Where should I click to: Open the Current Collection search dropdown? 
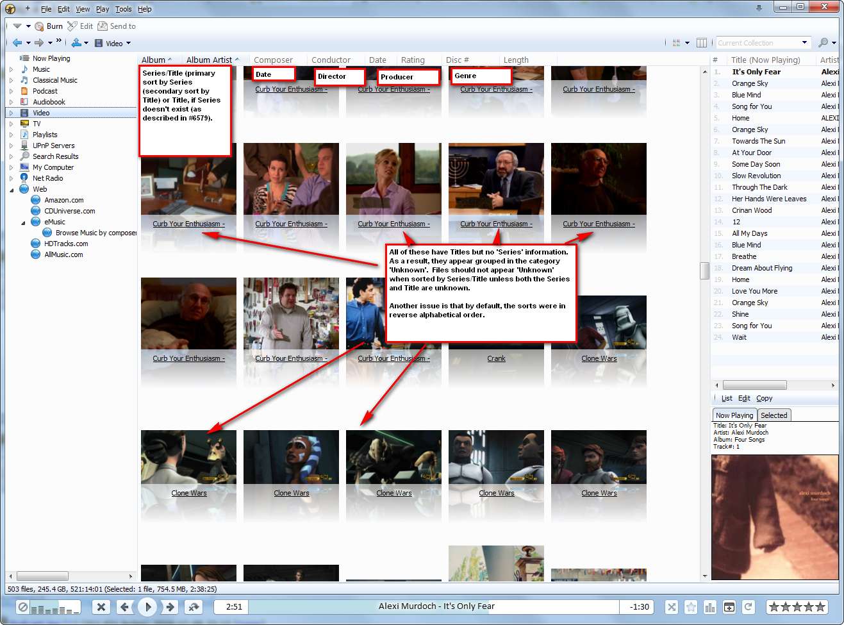804,43
